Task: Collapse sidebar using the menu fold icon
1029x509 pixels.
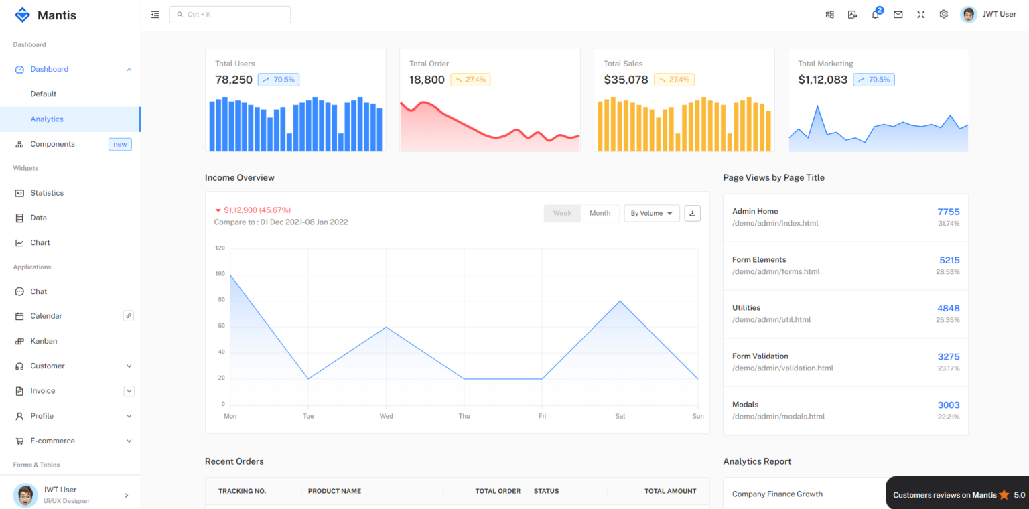Action: tap(155, 15)
